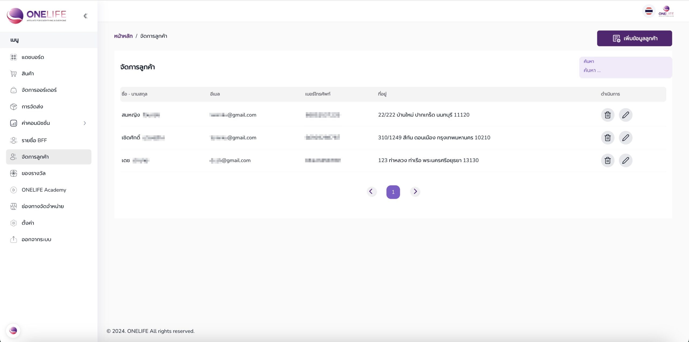
Task: Click trash icon for เชิดศักดิ์
Action: click(607, 138)
